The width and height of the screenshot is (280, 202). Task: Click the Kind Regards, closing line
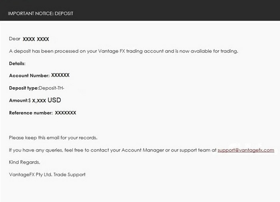click(x=25, y=162)
